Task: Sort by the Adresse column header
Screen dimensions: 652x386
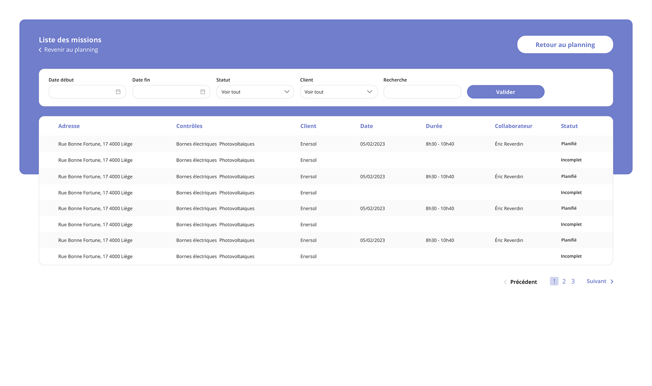Action: [x=69, y=126]
